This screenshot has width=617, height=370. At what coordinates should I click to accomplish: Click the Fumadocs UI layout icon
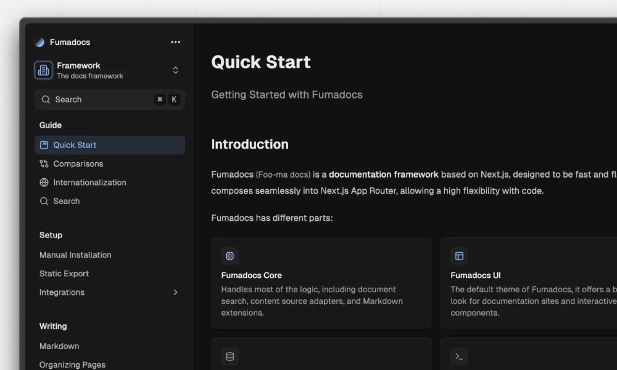coord(459,256)
